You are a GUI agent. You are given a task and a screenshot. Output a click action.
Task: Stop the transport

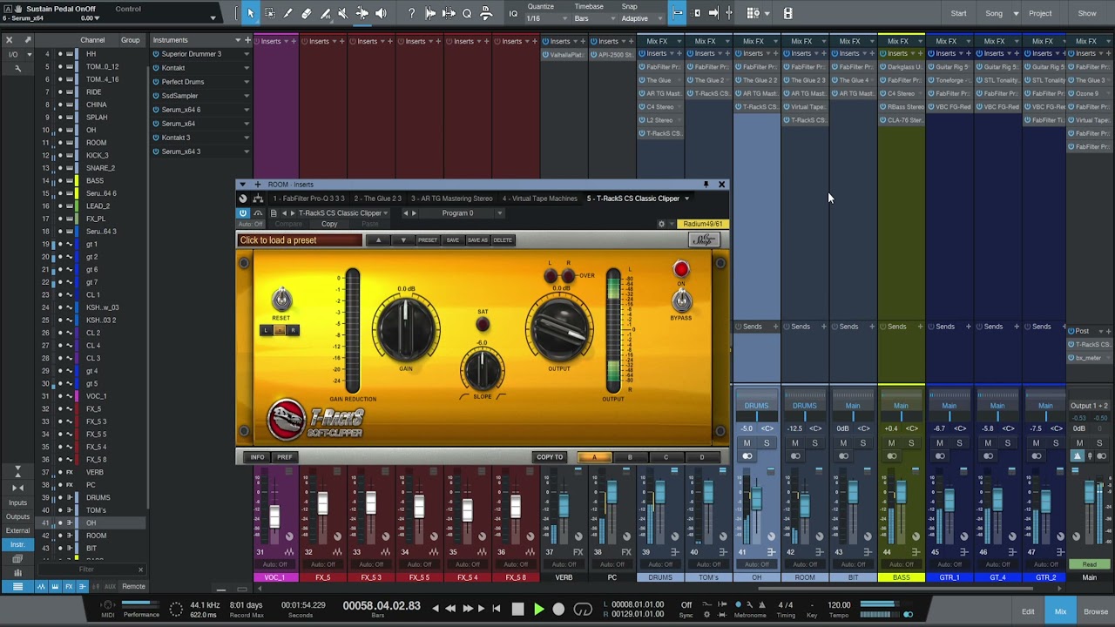click(x=517, y=610)
